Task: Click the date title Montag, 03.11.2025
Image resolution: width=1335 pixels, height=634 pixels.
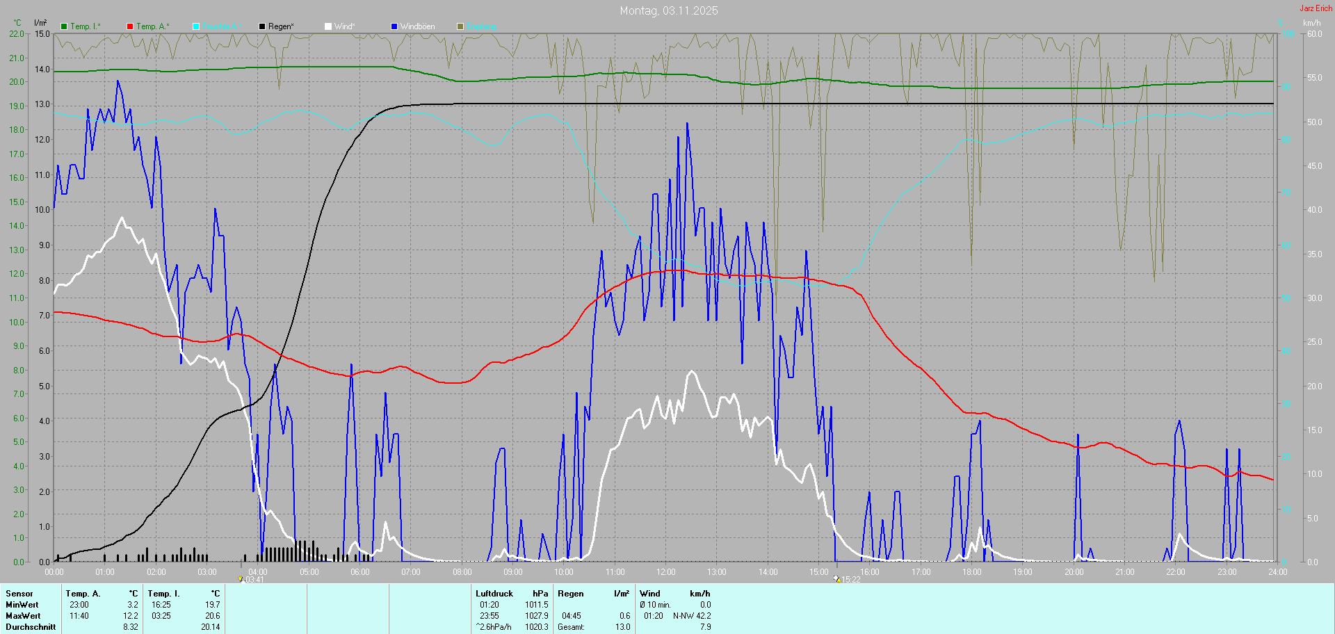Action: point(668,10)
